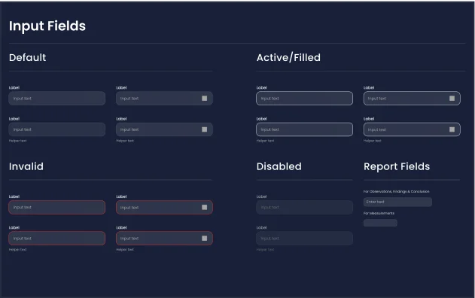Viewport: 475px width, 298px height.
Task: Click the Disabled input with helper text
Action: coord(304,239)
